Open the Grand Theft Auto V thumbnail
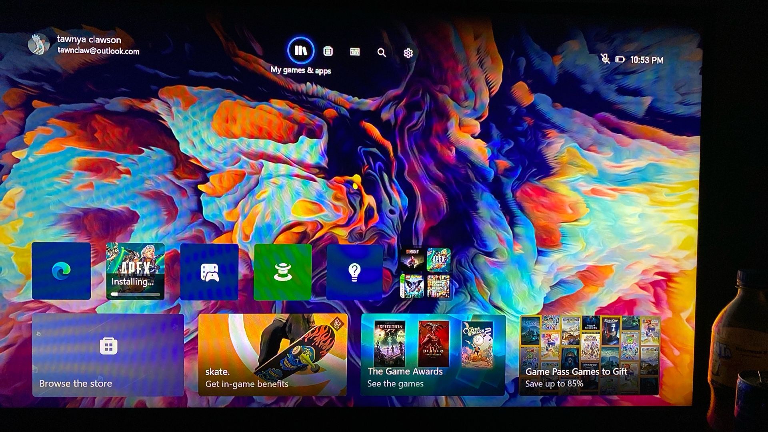The image size is (768, 432). [x=438, y=286]
